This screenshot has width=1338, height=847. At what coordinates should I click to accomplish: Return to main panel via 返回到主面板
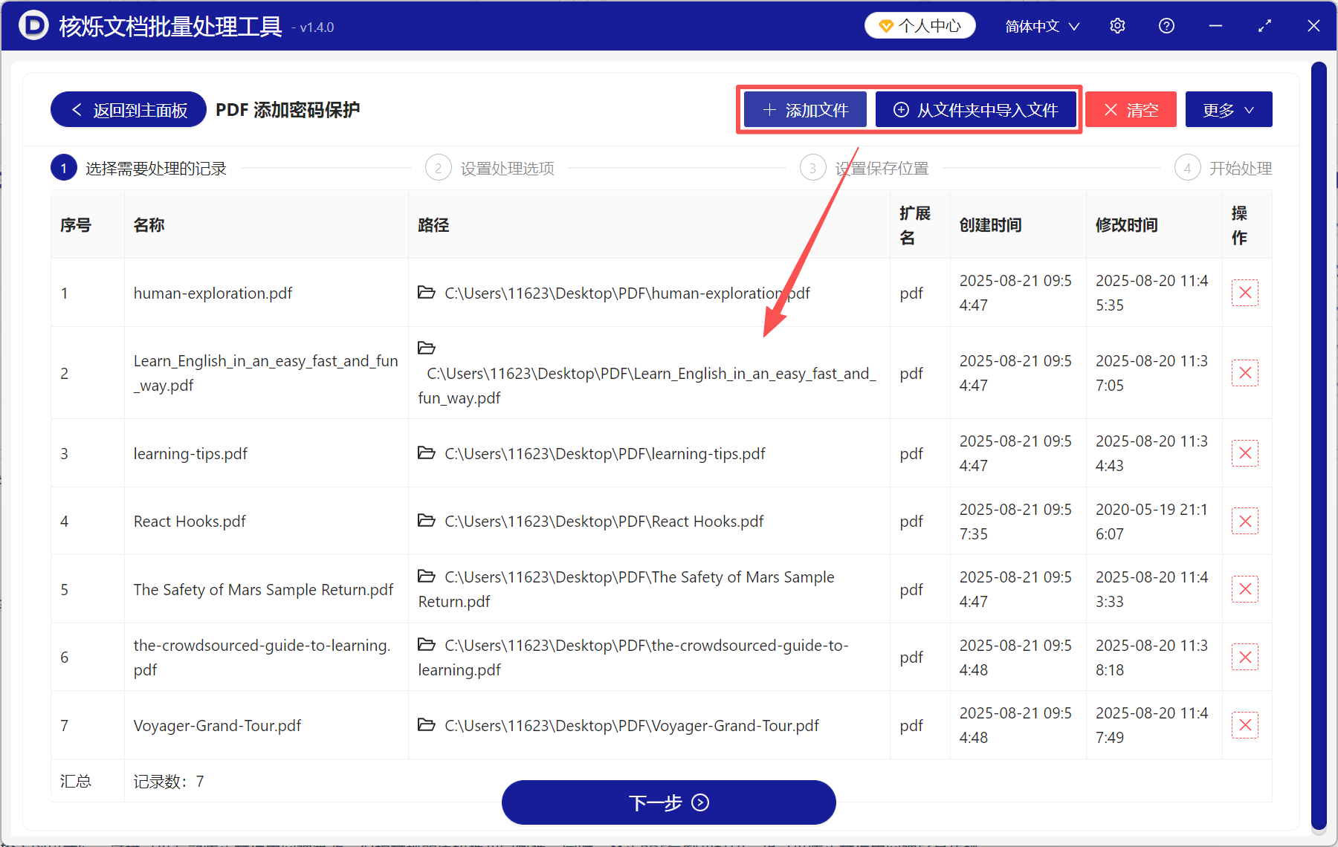click(127, 109)
